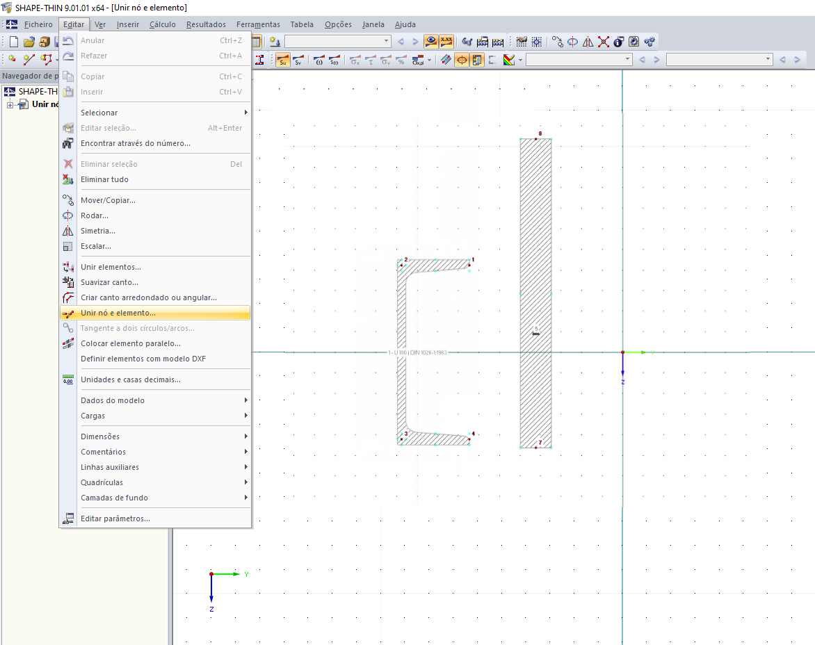Expand the Unir nó tree node
The height and width of the screenshot is (645, 815).
point(10,104)
